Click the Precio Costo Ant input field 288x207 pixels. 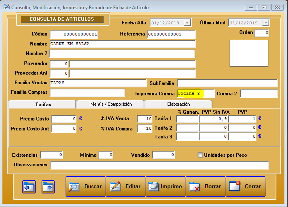click(x=64, y=128)
